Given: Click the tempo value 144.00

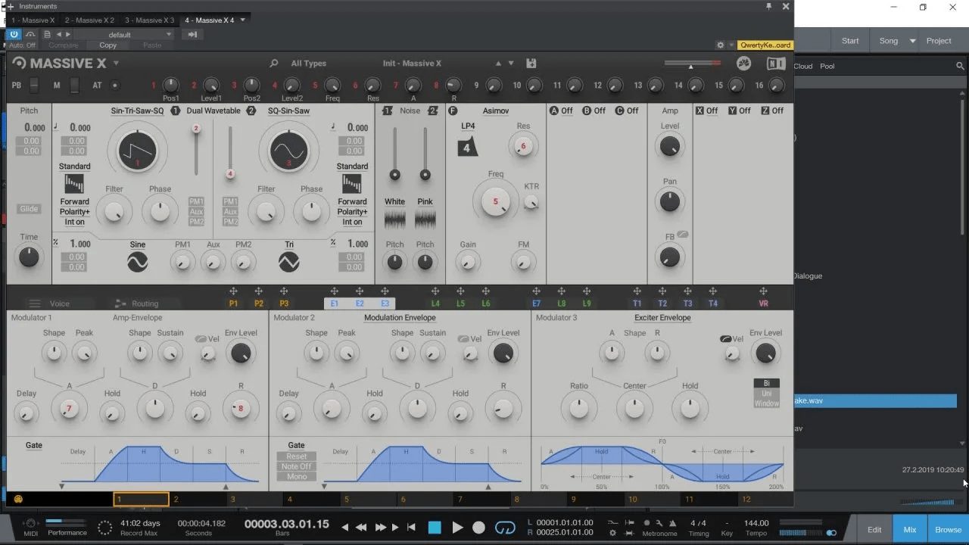Looking at the screenshot, I should click(x=756, y=523).
